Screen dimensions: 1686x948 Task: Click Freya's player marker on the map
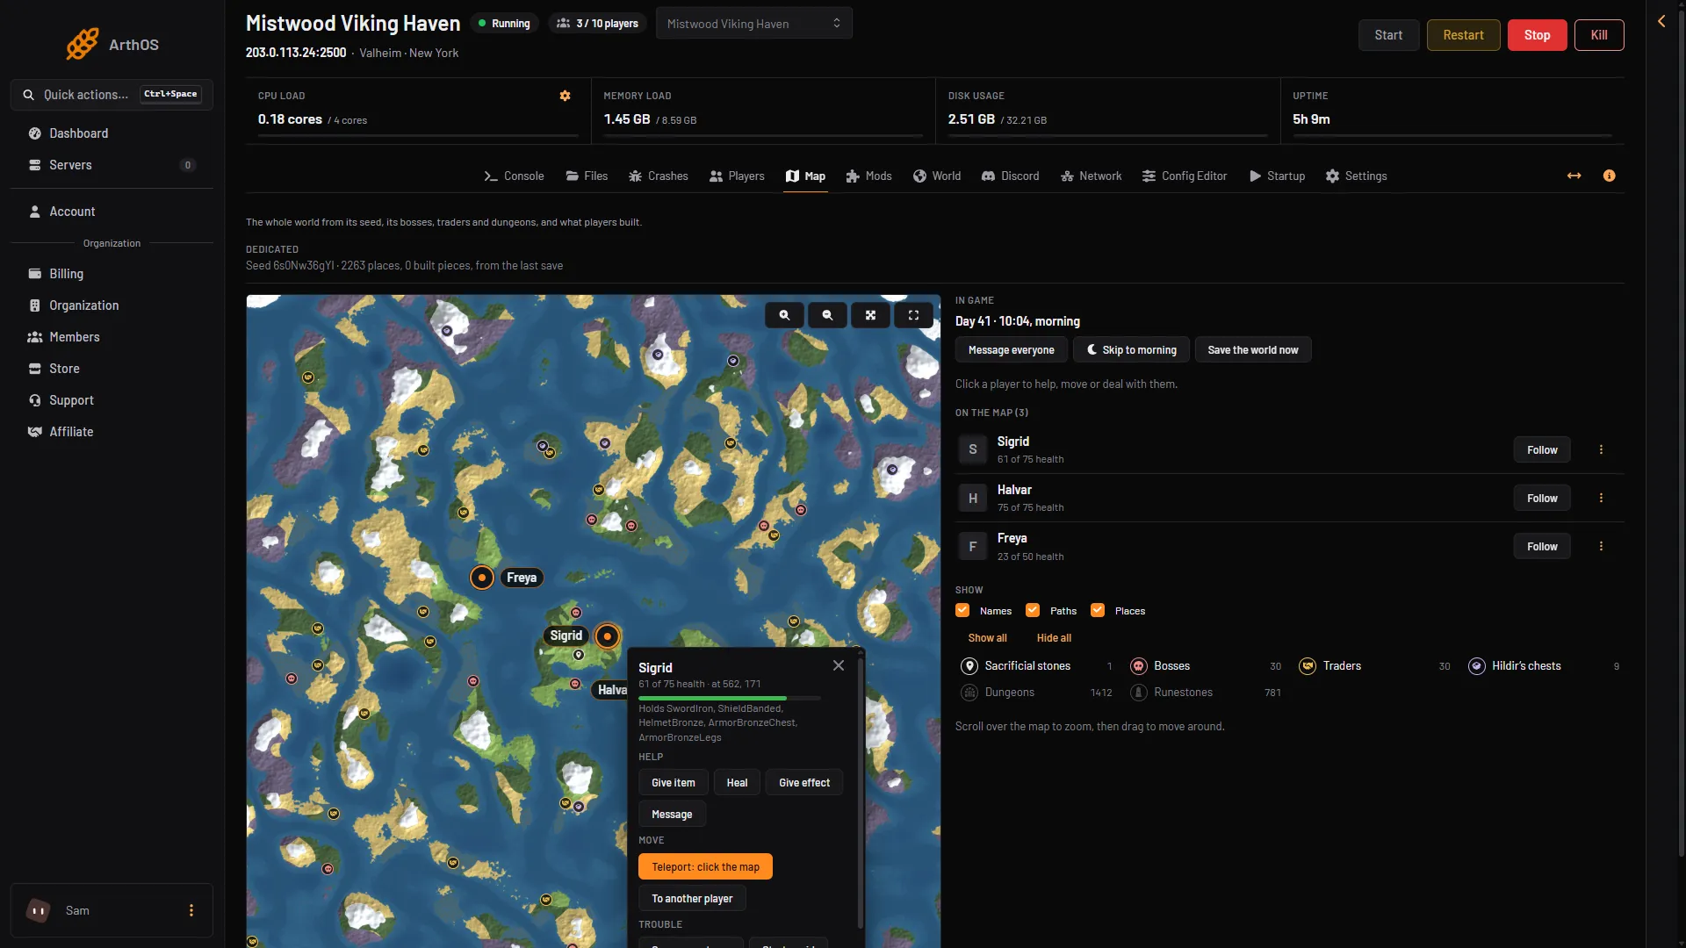pyautogui.click(x=482, y=578)
